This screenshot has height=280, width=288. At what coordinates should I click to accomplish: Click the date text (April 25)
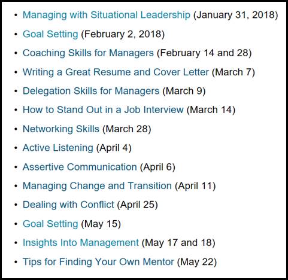tap(137, 205)
